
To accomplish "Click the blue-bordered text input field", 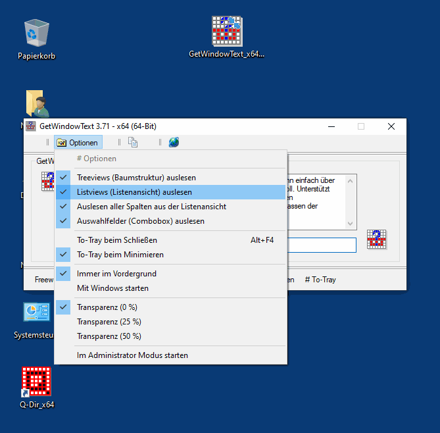I will [322, 245].
